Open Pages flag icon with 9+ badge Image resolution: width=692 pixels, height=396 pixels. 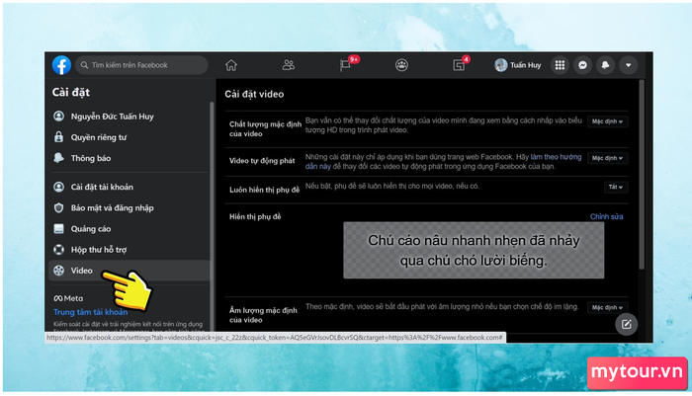346,65
